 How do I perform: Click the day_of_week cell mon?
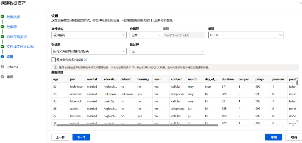tap(212, 87)
